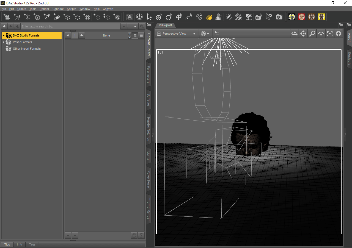The image size is (352, 248).
Task: Open the Perspective View camera dropdown
Action: [177, 34]
